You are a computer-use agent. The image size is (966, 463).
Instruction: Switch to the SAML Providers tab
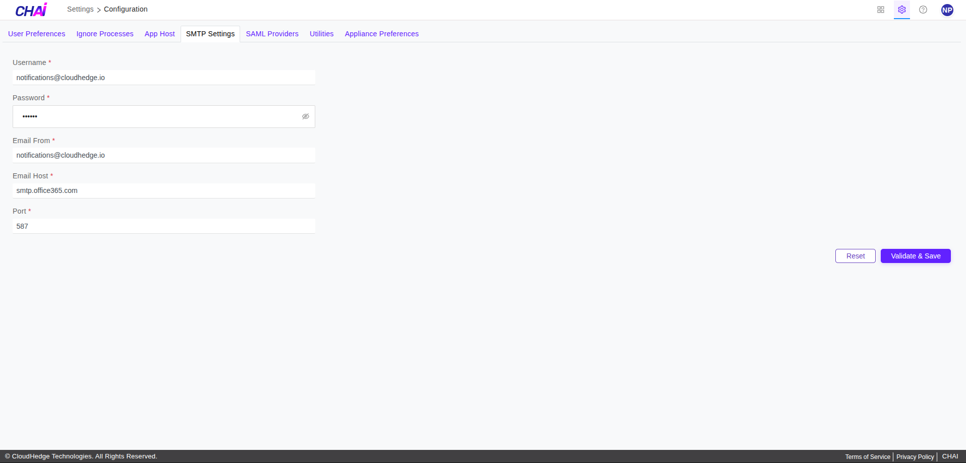(x=272, y=34)
